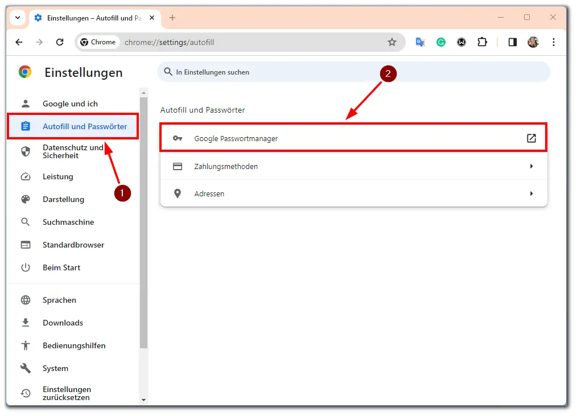Click the person icon for Google und ich
The image size is (577, 416).
[x=26, y=104]
